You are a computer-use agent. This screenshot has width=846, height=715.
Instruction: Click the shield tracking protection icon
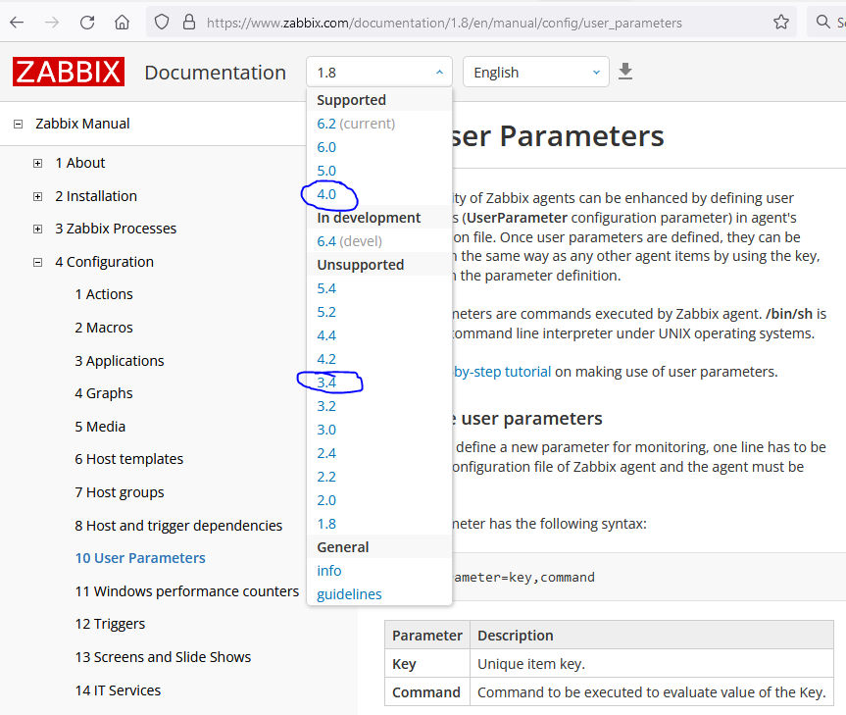pos(163,22)
